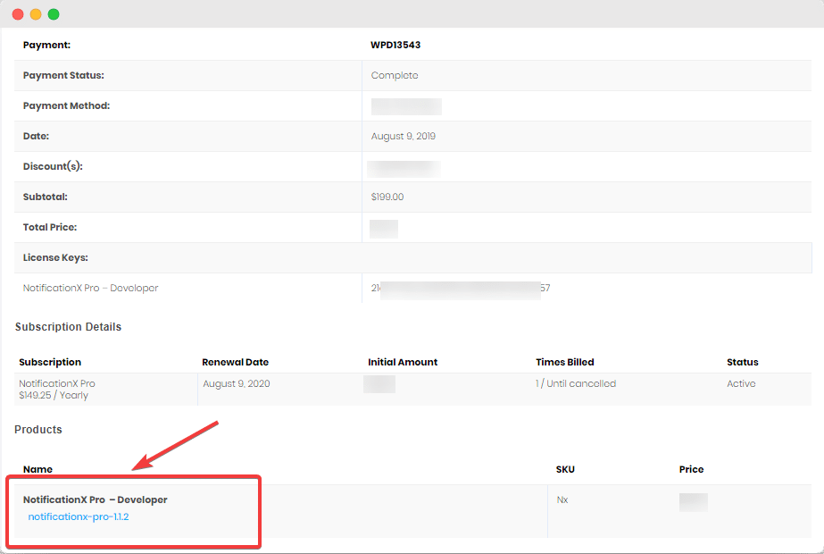Click the '$149.25 / Yearly' subscription text
This screenshot has height=554, width=824.
click(x=54, y=396)
